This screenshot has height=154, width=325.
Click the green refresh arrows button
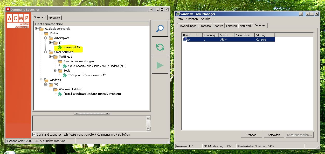(x=160, y=47)
